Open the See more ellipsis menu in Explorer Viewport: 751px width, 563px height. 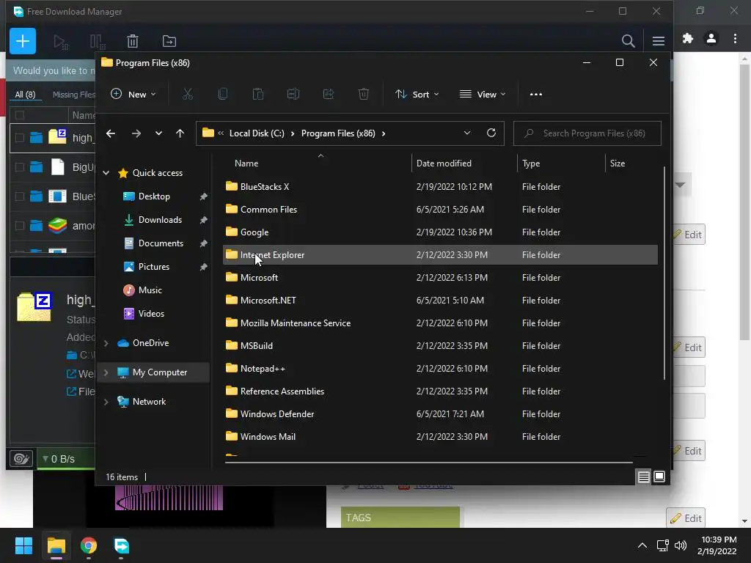(536, 95)
